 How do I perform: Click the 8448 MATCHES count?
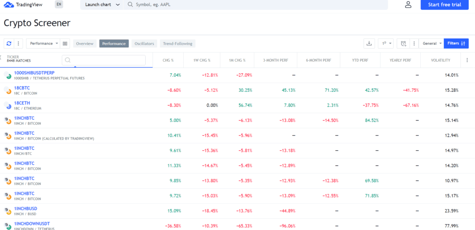19,61
